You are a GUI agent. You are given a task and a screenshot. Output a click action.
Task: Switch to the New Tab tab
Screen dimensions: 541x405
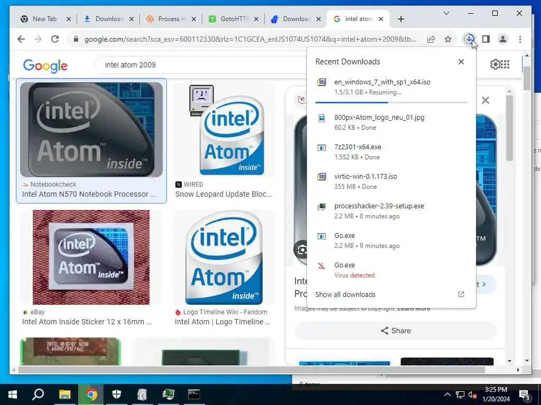pyautogui.click(x=44, y=19)
